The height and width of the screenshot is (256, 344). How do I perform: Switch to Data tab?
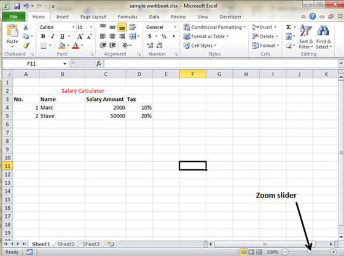pos(154,17)
